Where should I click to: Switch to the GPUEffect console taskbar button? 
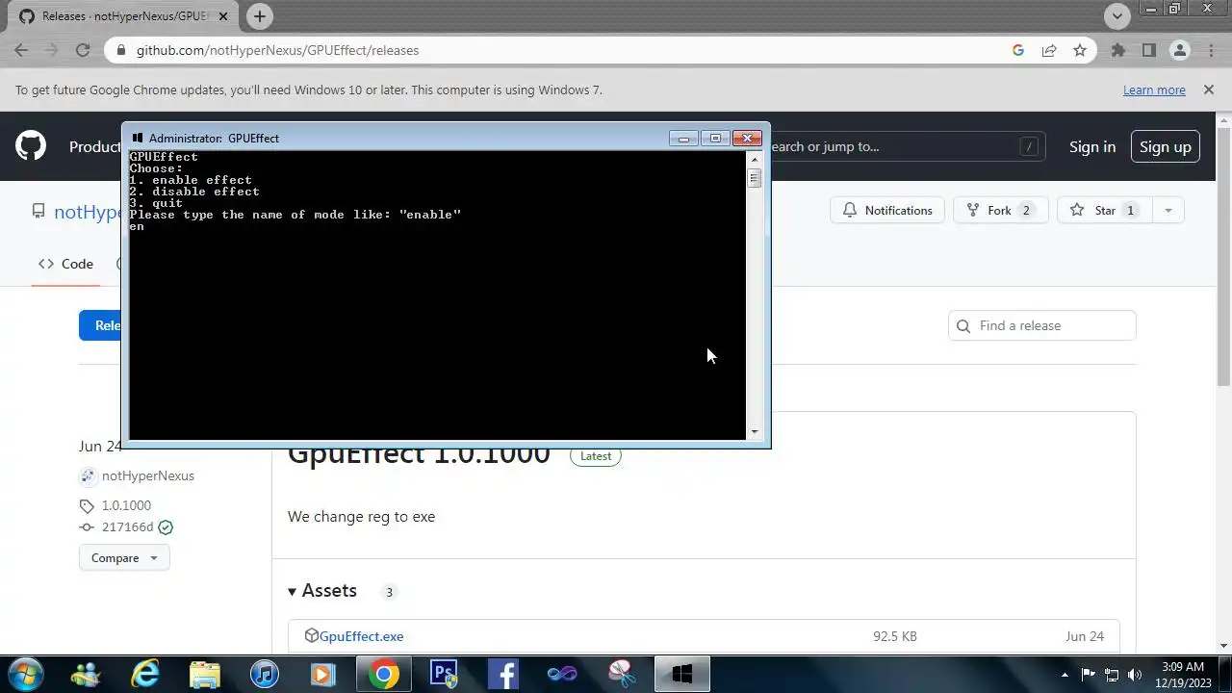[681, 674]
